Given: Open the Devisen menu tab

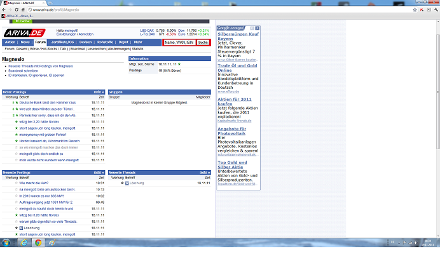Looking at the screenshot, I should 86,42.
